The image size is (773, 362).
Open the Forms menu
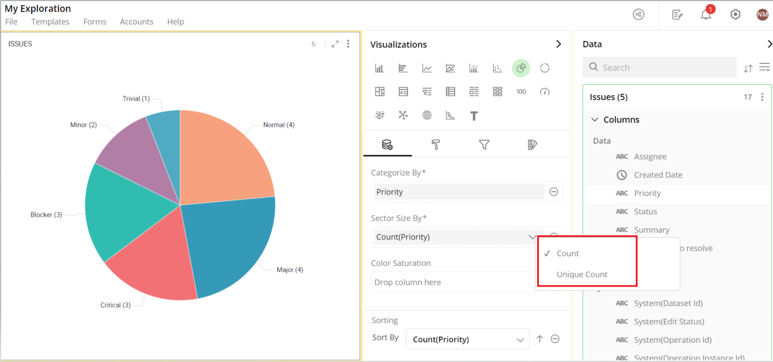click(95, 22)
